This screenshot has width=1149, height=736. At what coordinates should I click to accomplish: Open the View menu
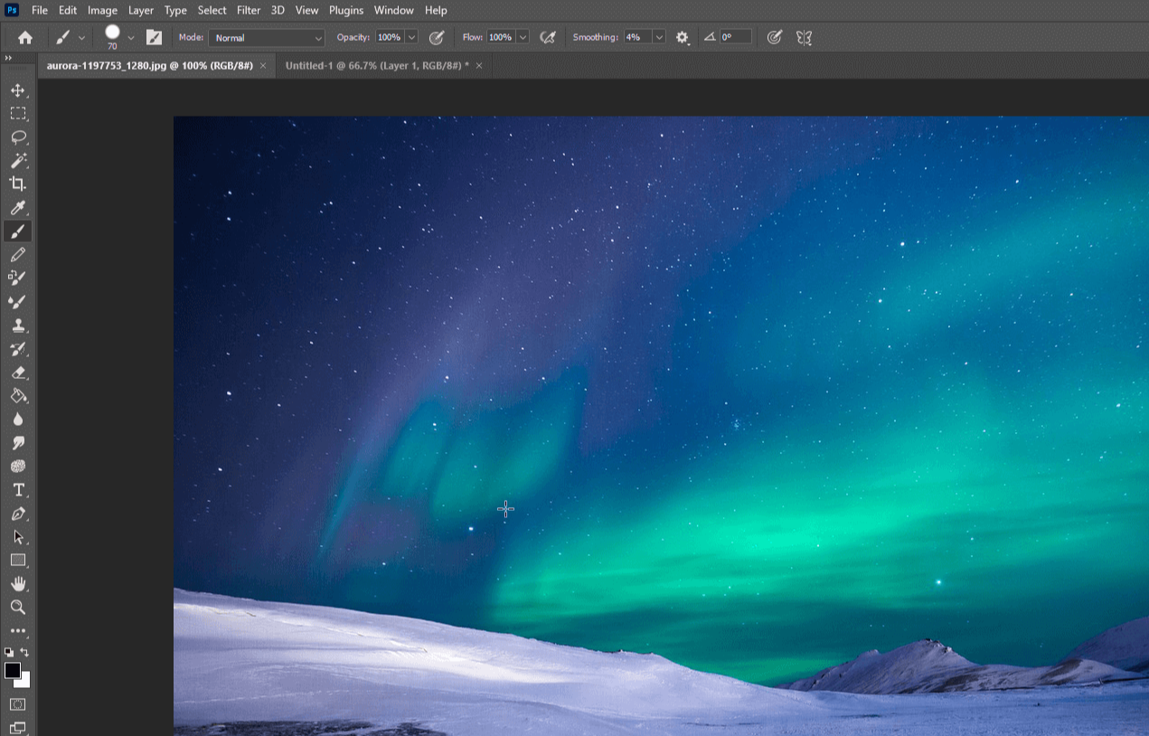click(x=307, y=11)
